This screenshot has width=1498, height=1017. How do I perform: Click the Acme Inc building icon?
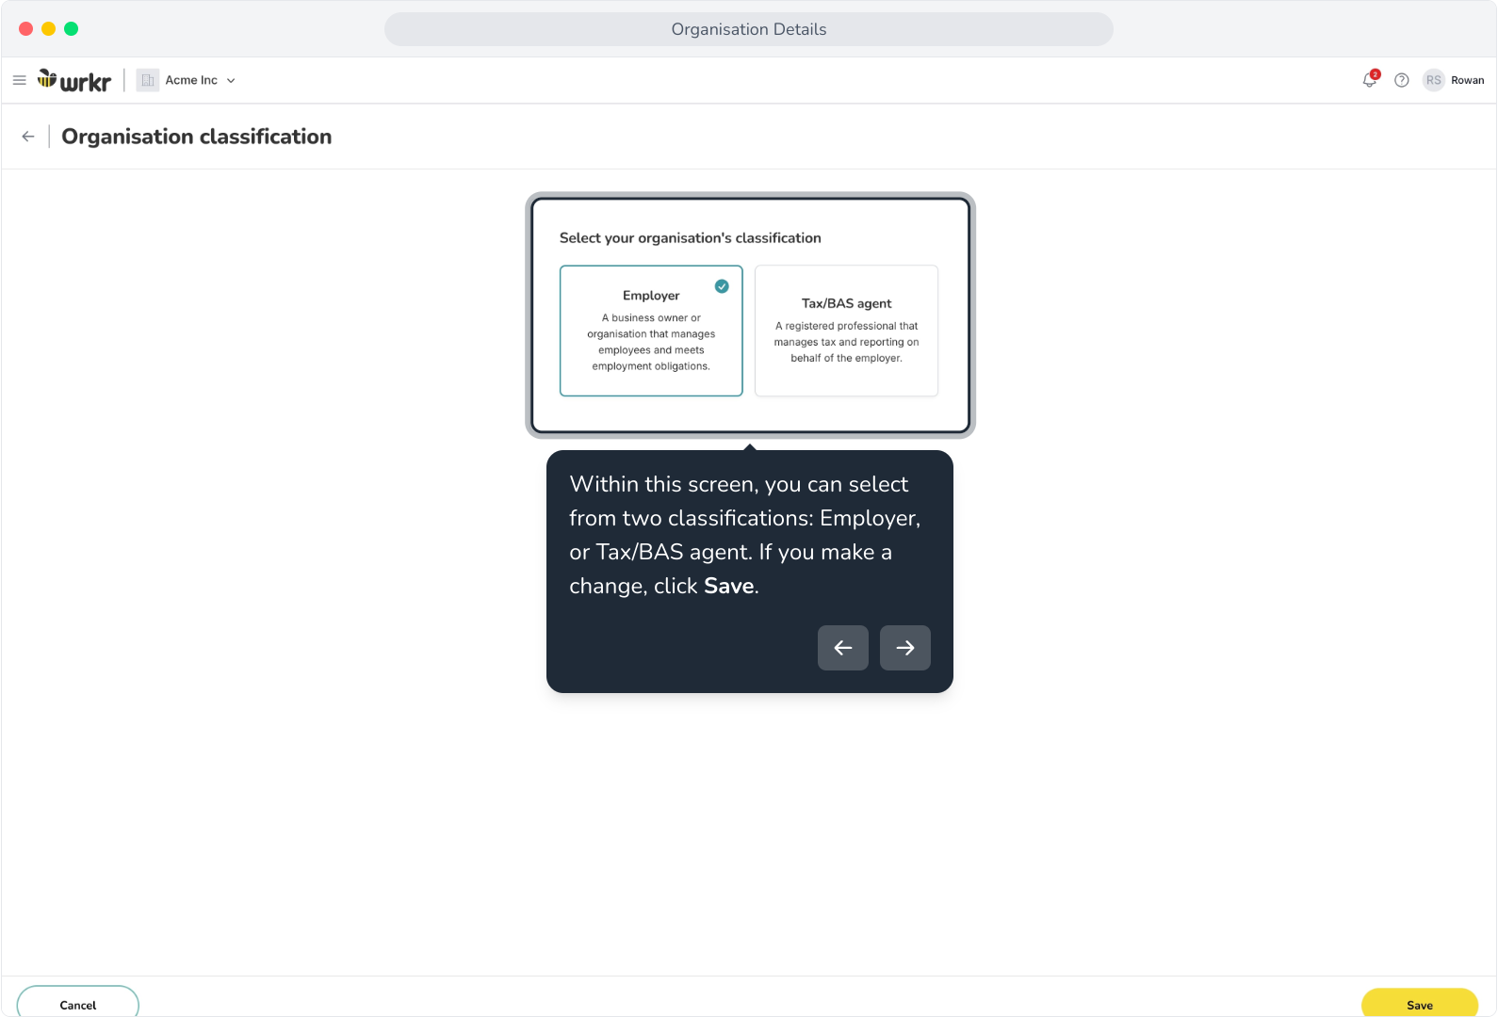[148, 80]
